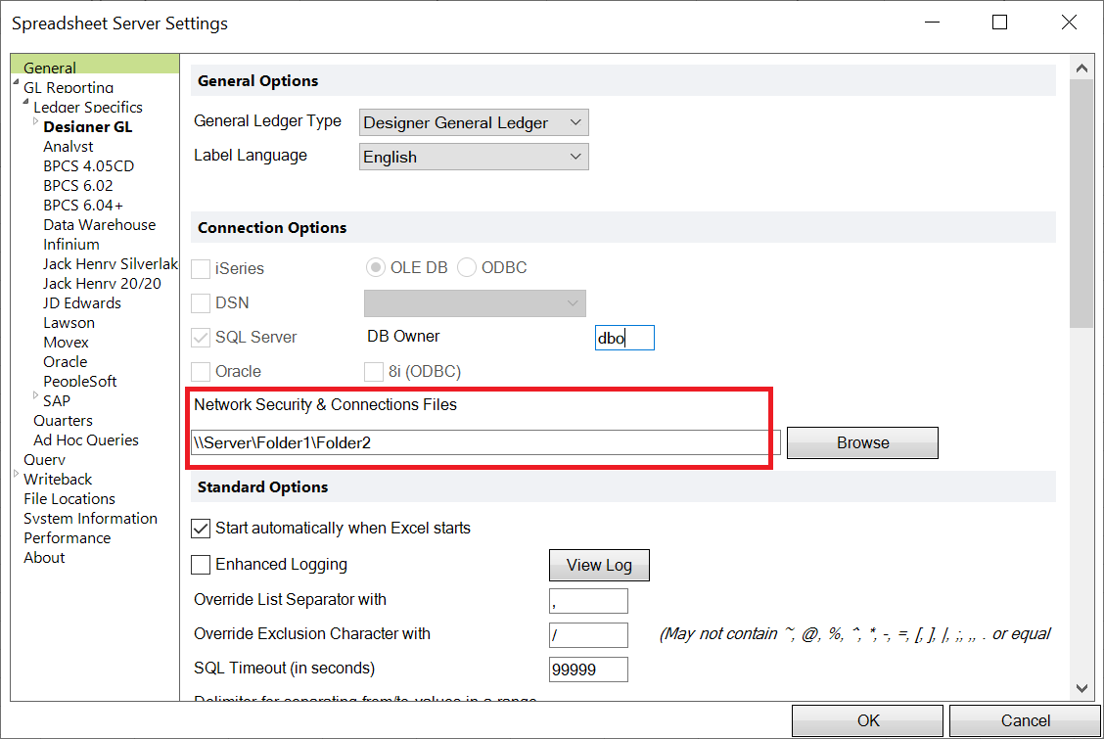The image size is (1104, 739).
Task: Open the About settings page
Action: (x=44, y=557)
